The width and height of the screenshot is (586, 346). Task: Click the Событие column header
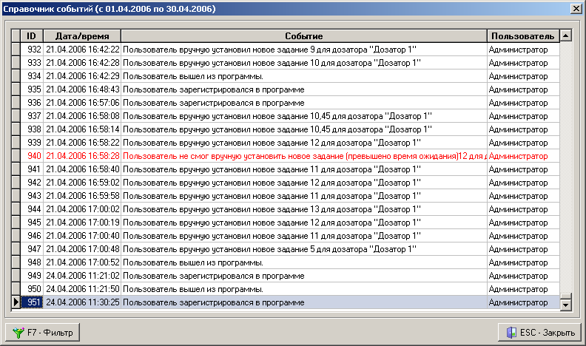click(303, 35)
